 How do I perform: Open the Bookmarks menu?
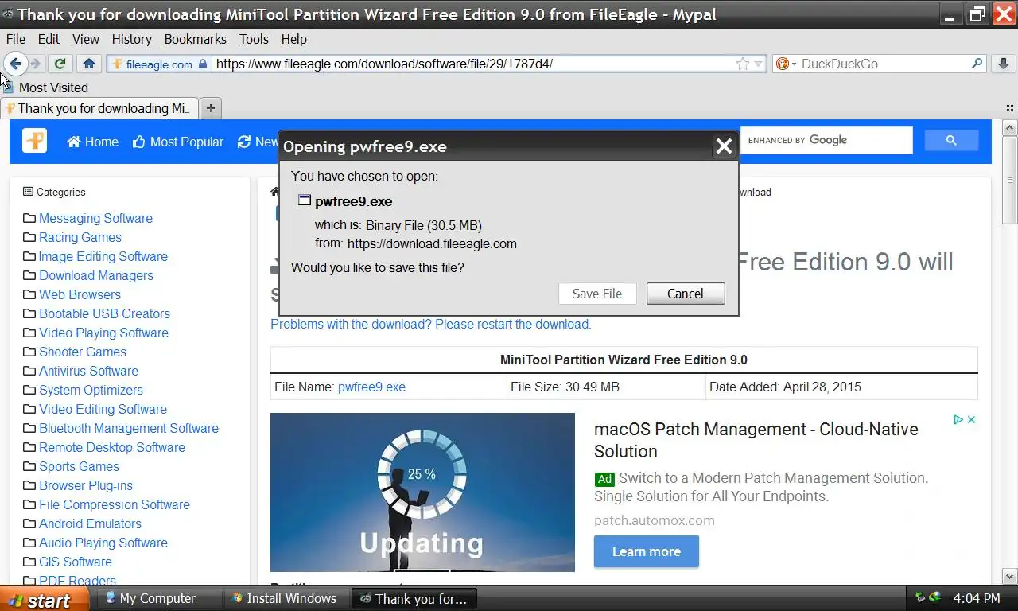click(196, 39)
